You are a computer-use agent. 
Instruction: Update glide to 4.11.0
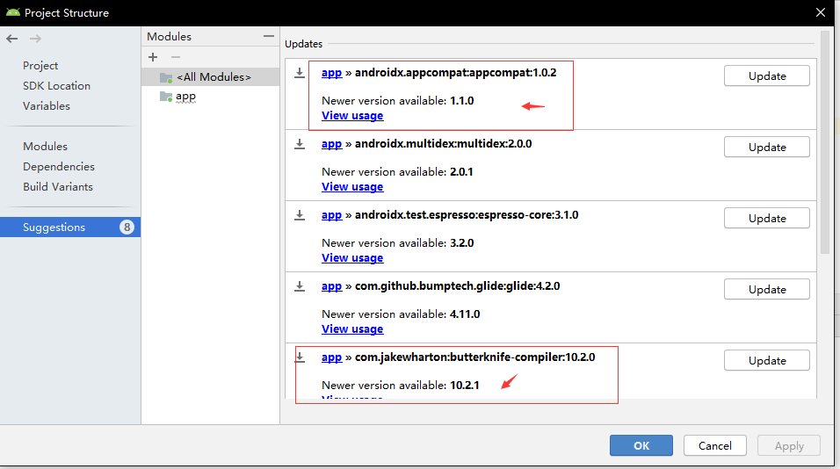pos(766,290)
